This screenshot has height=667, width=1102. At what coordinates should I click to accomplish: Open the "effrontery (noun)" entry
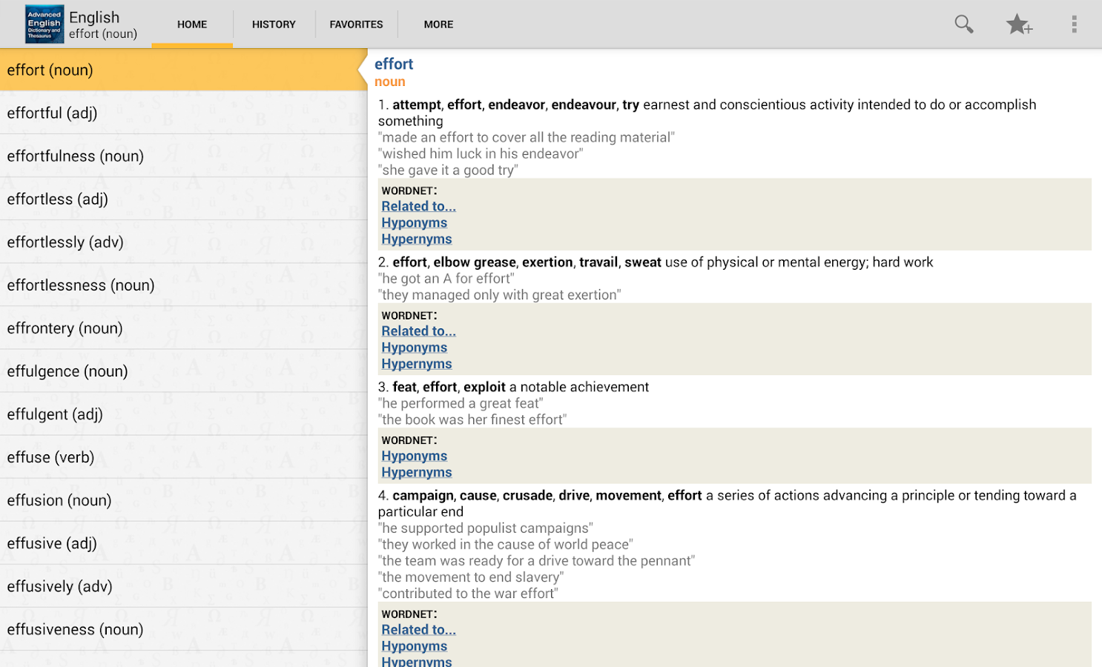65,328
